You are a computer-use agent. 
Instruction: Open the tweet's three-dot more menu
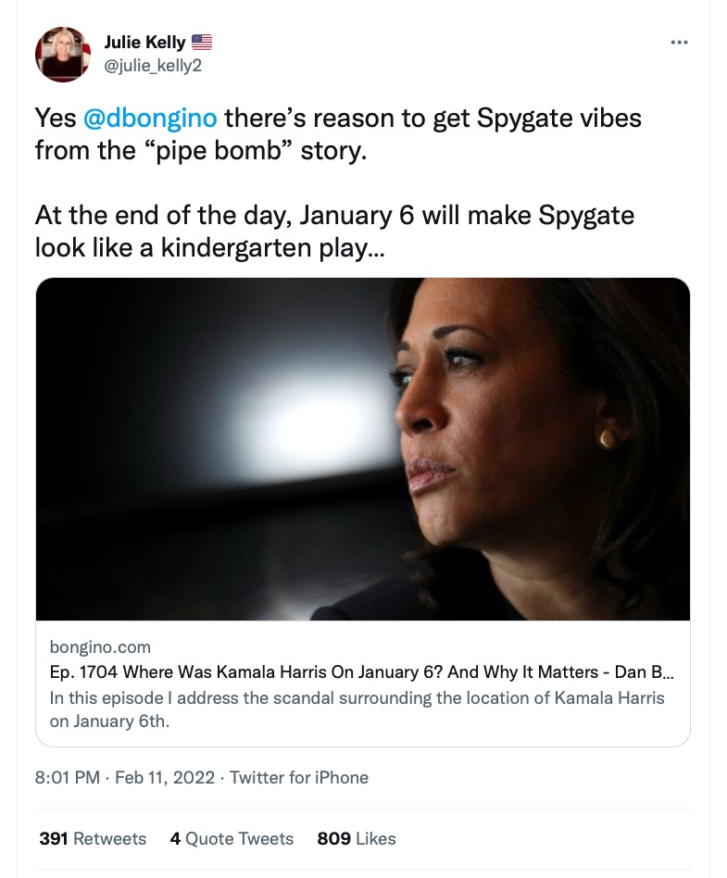click(x=679, y=43)
